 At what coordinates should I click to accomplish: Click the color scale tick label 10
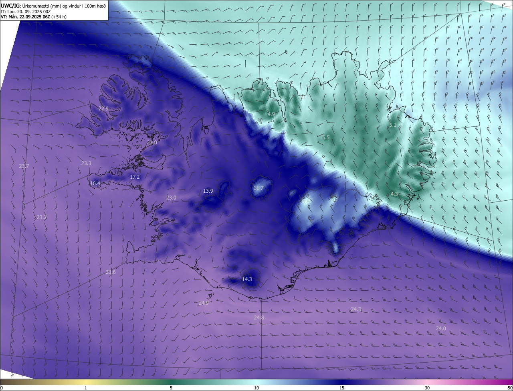click(256, 388)
